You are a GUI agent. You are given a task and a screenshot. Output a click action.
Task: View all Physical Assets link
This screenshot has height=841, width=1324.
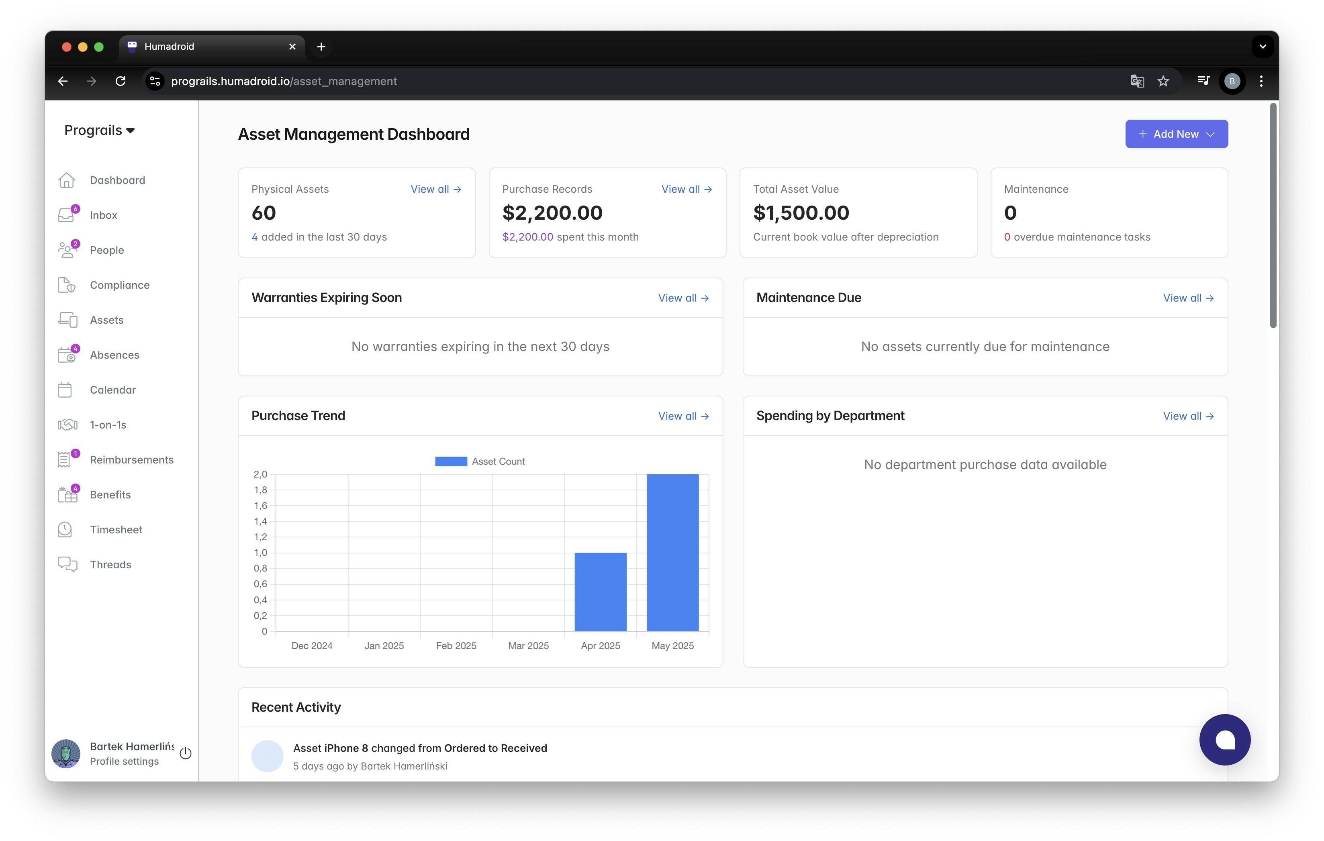click(435, 189)
